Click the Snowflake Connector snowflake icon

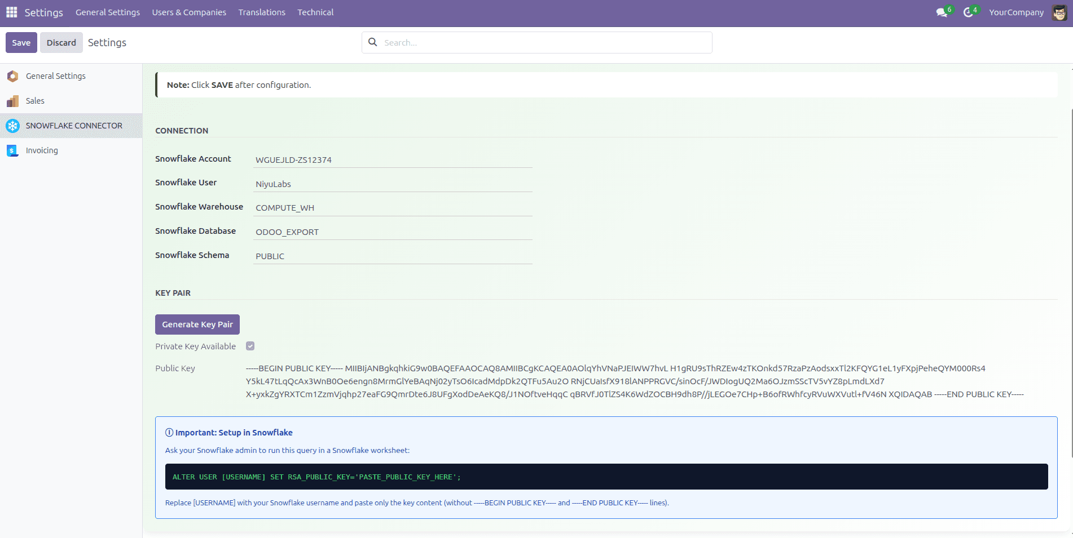click(12, 126)
